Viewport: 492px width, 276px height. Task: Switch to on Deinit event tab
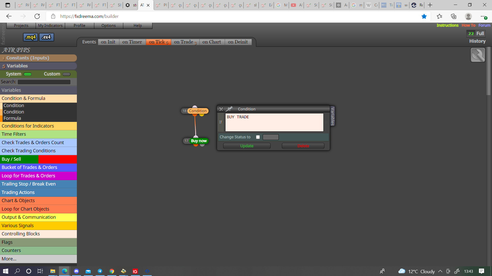pyautogui.click(x=238, y=42)
